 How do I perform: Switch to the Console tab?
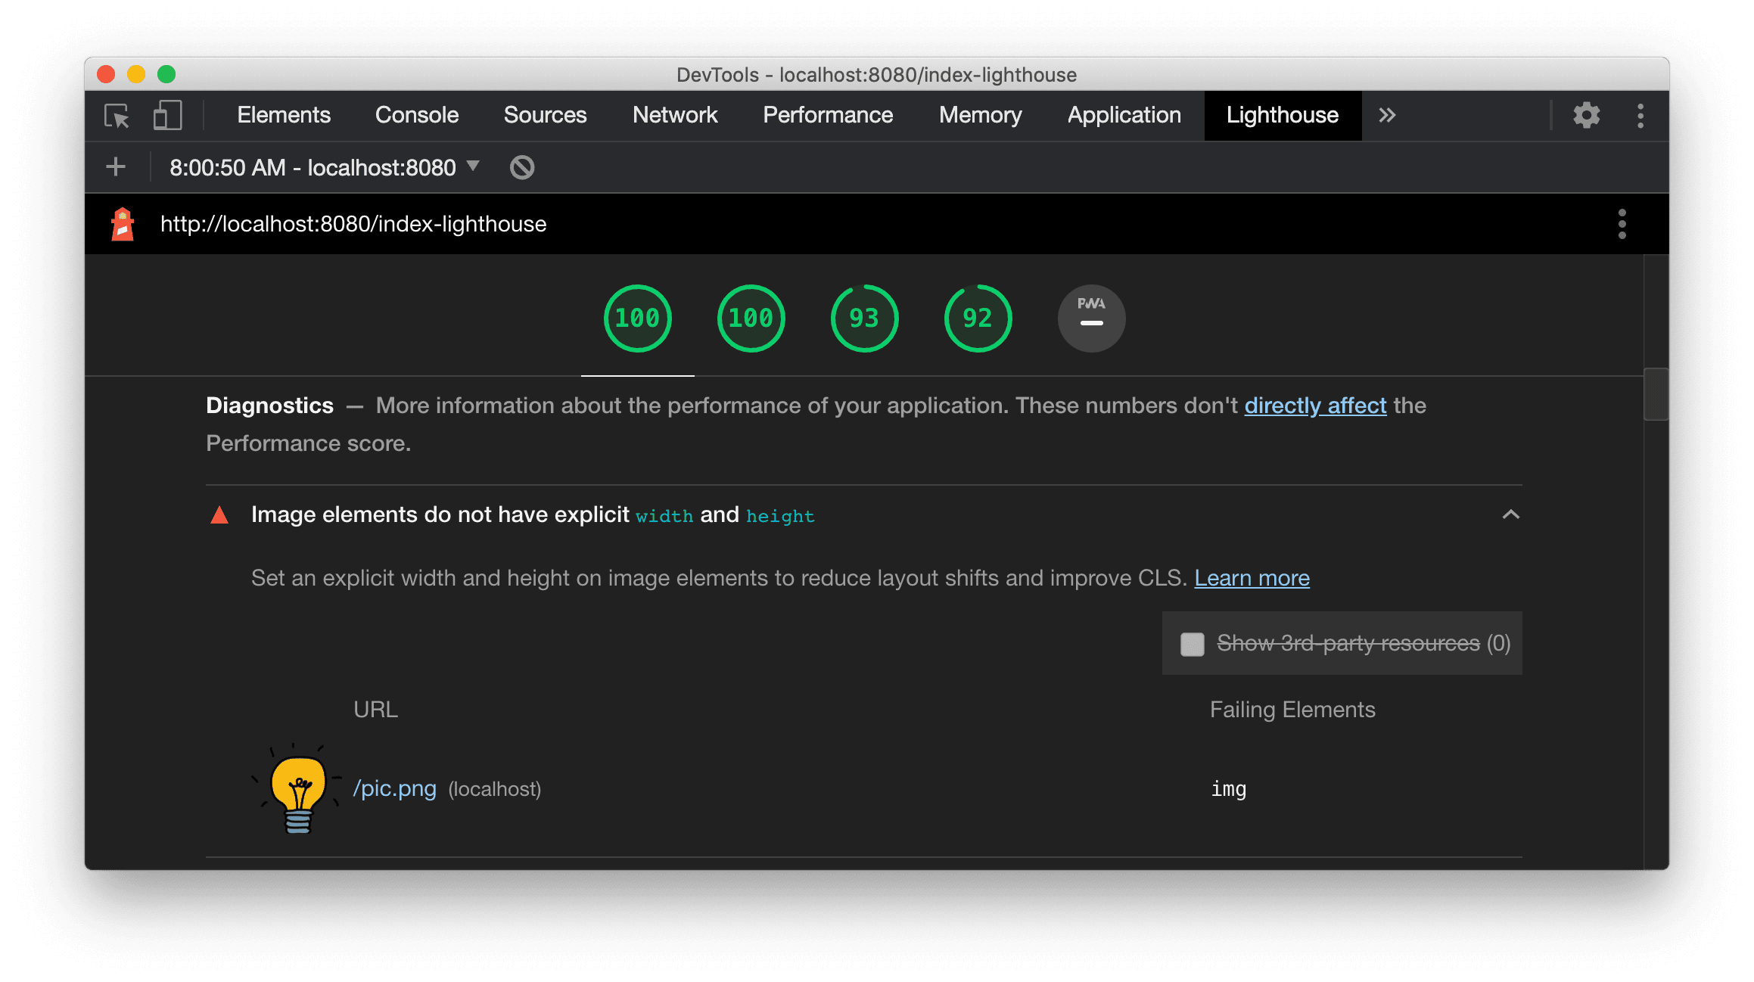(x=417, y=114)
